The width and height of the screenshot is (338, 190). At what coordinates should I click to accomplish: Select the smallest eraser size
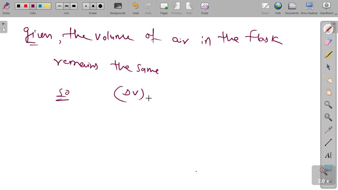coord(86,6)
